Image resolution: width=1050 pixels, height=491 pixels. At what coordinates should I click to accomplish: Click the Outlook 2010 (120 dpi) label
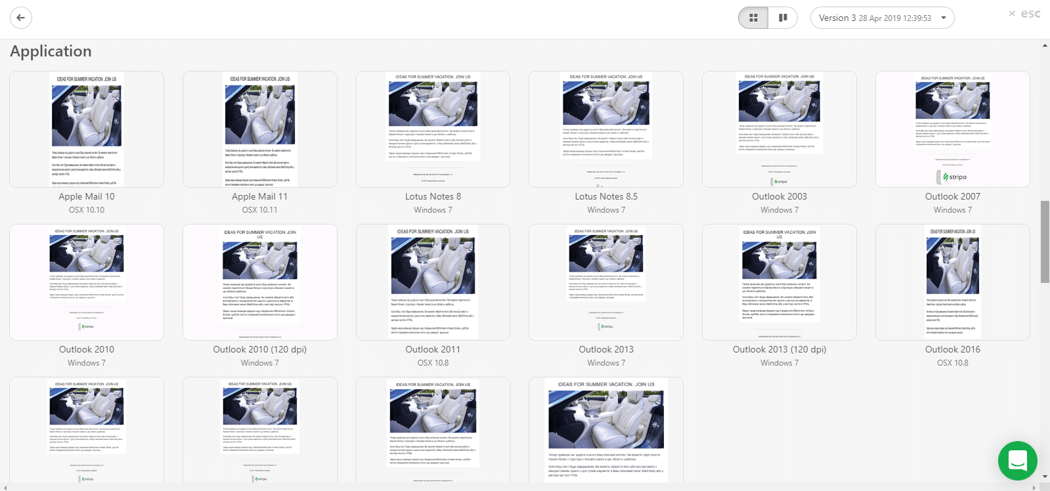click(260, 349)
